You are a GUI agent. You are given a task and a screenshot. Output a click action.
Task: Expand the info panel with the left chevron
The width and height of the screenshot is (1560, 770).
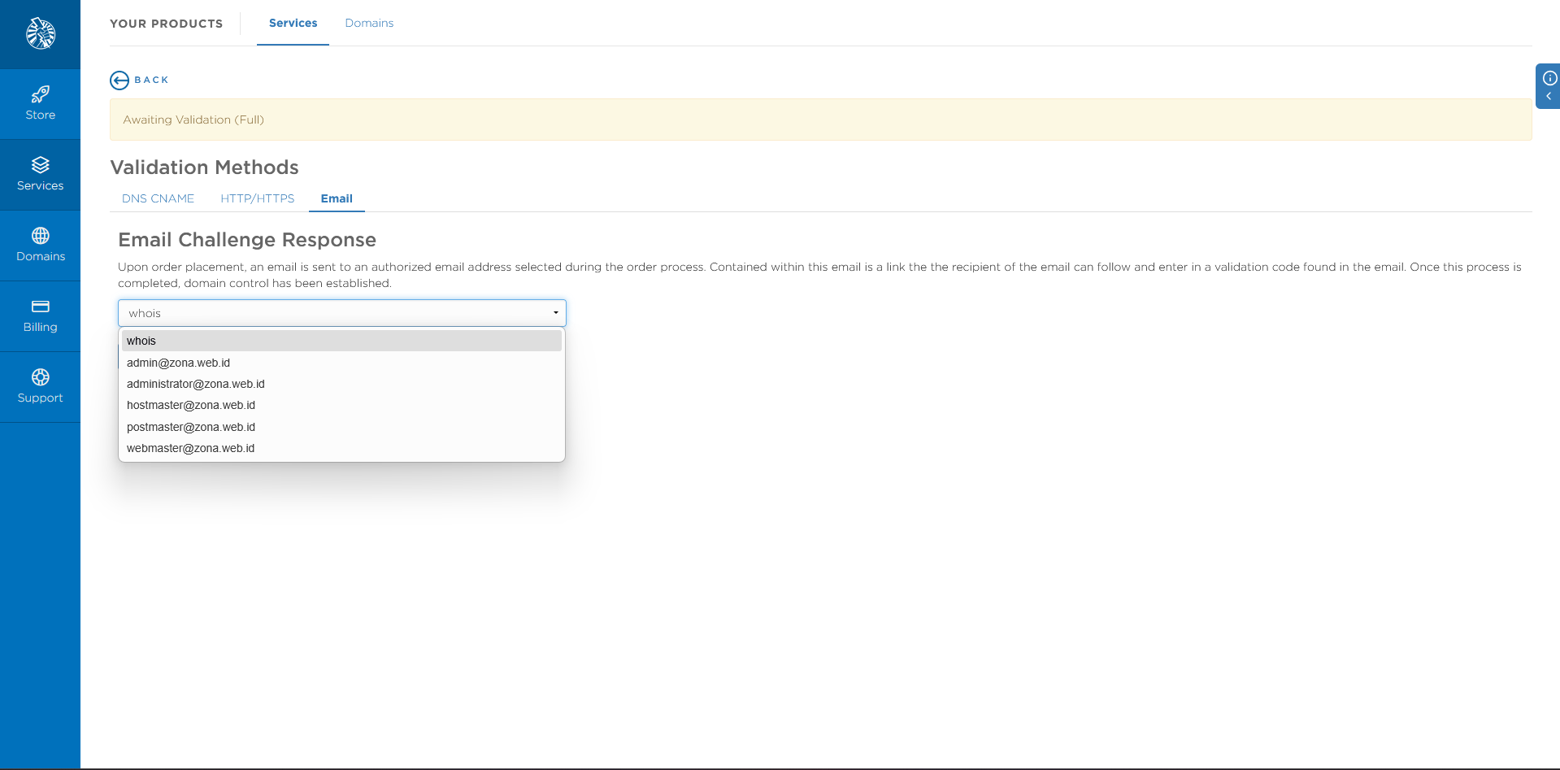coord(1548,97)
